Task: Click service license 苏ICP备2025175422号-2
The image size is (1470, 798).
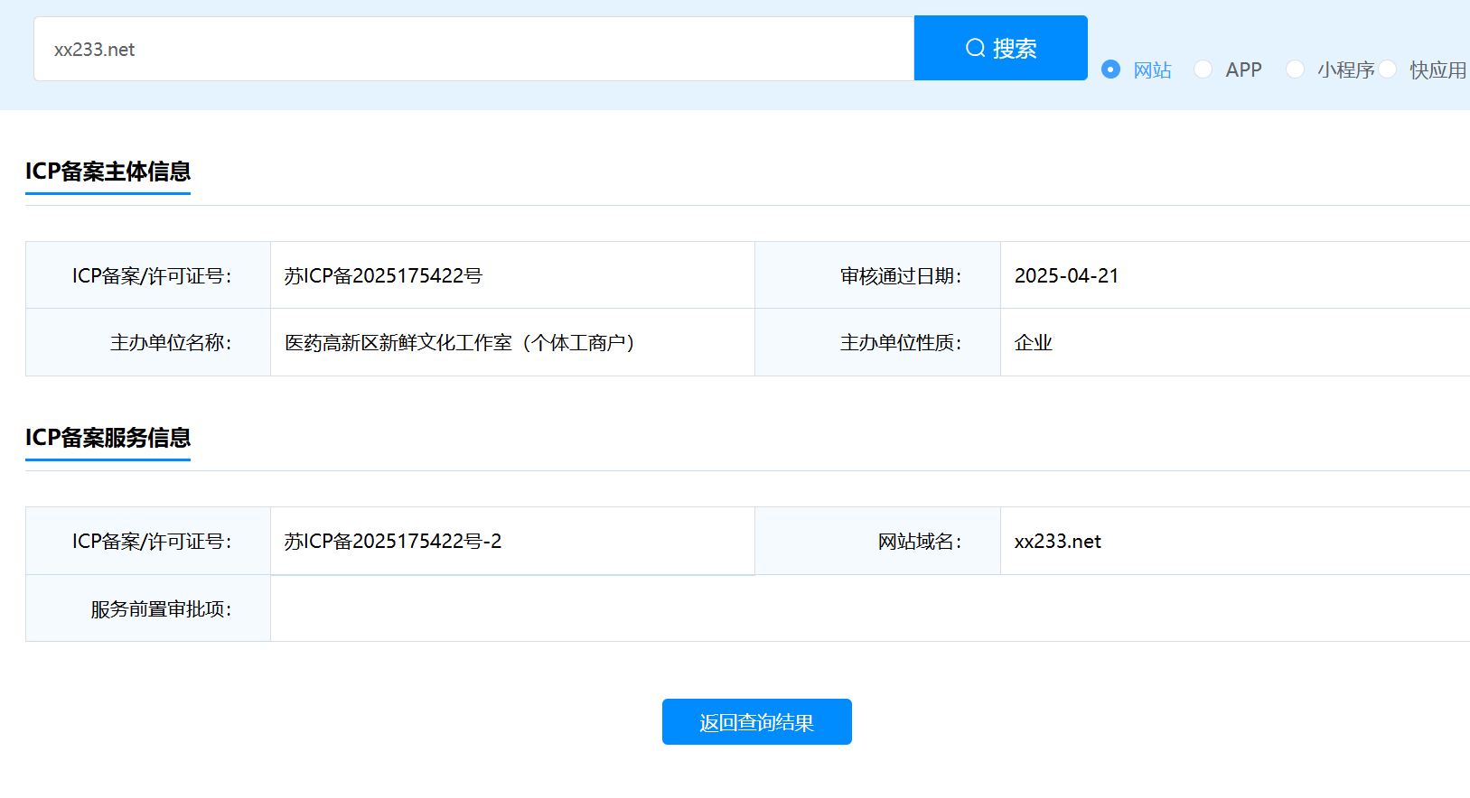Action: coord(393,542)
